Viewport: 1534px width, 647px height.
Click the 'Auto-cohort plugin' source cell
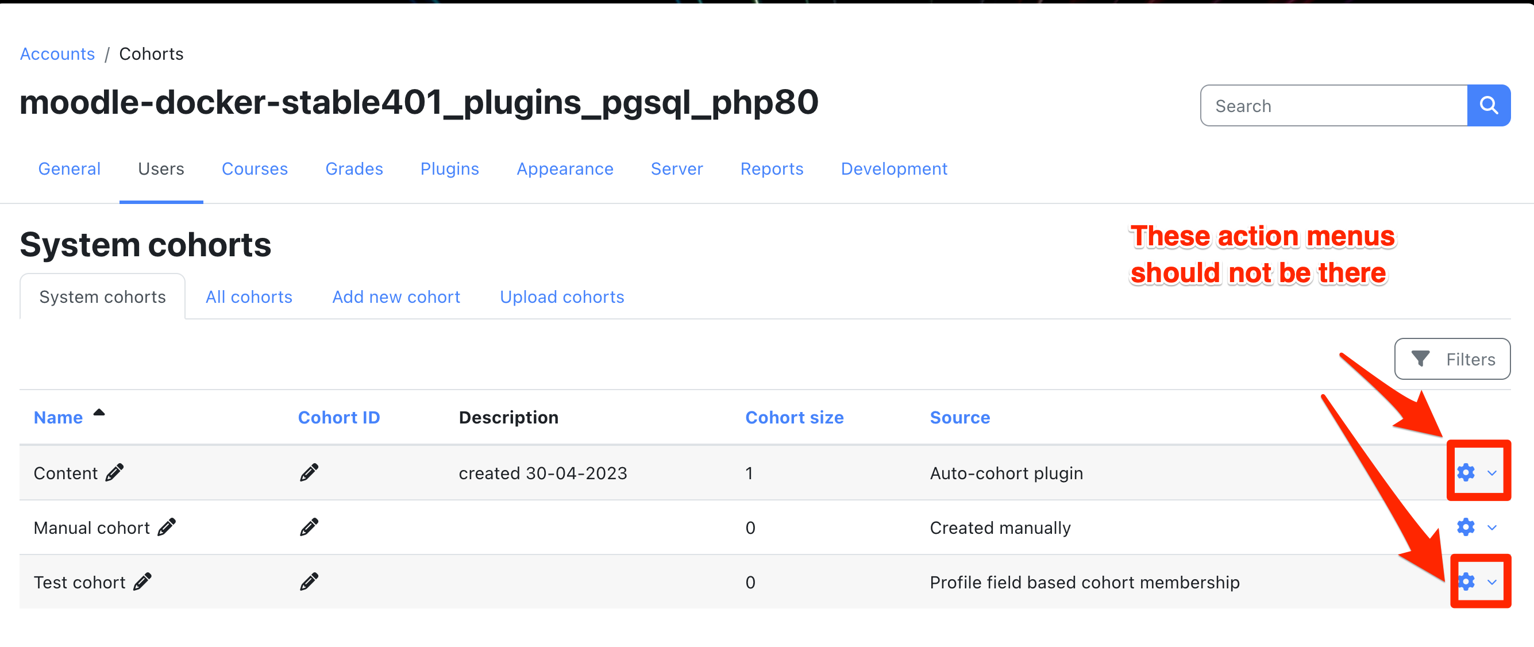click(1007, 473)
